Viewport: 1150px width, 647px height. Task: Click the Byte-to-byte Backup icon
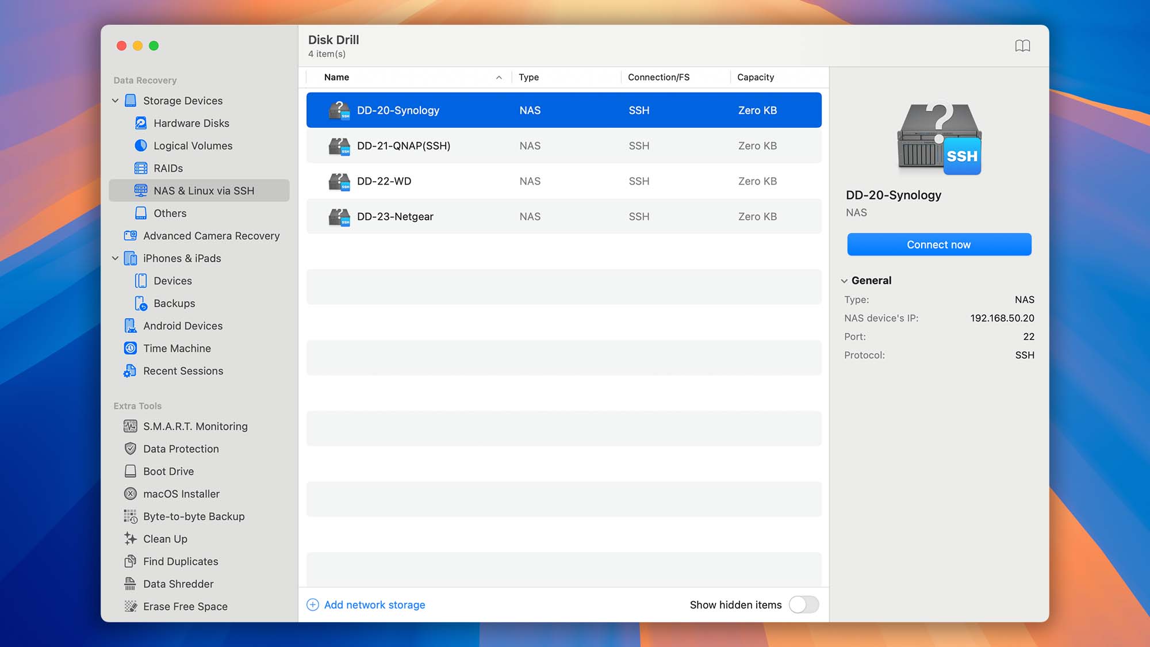131,516
